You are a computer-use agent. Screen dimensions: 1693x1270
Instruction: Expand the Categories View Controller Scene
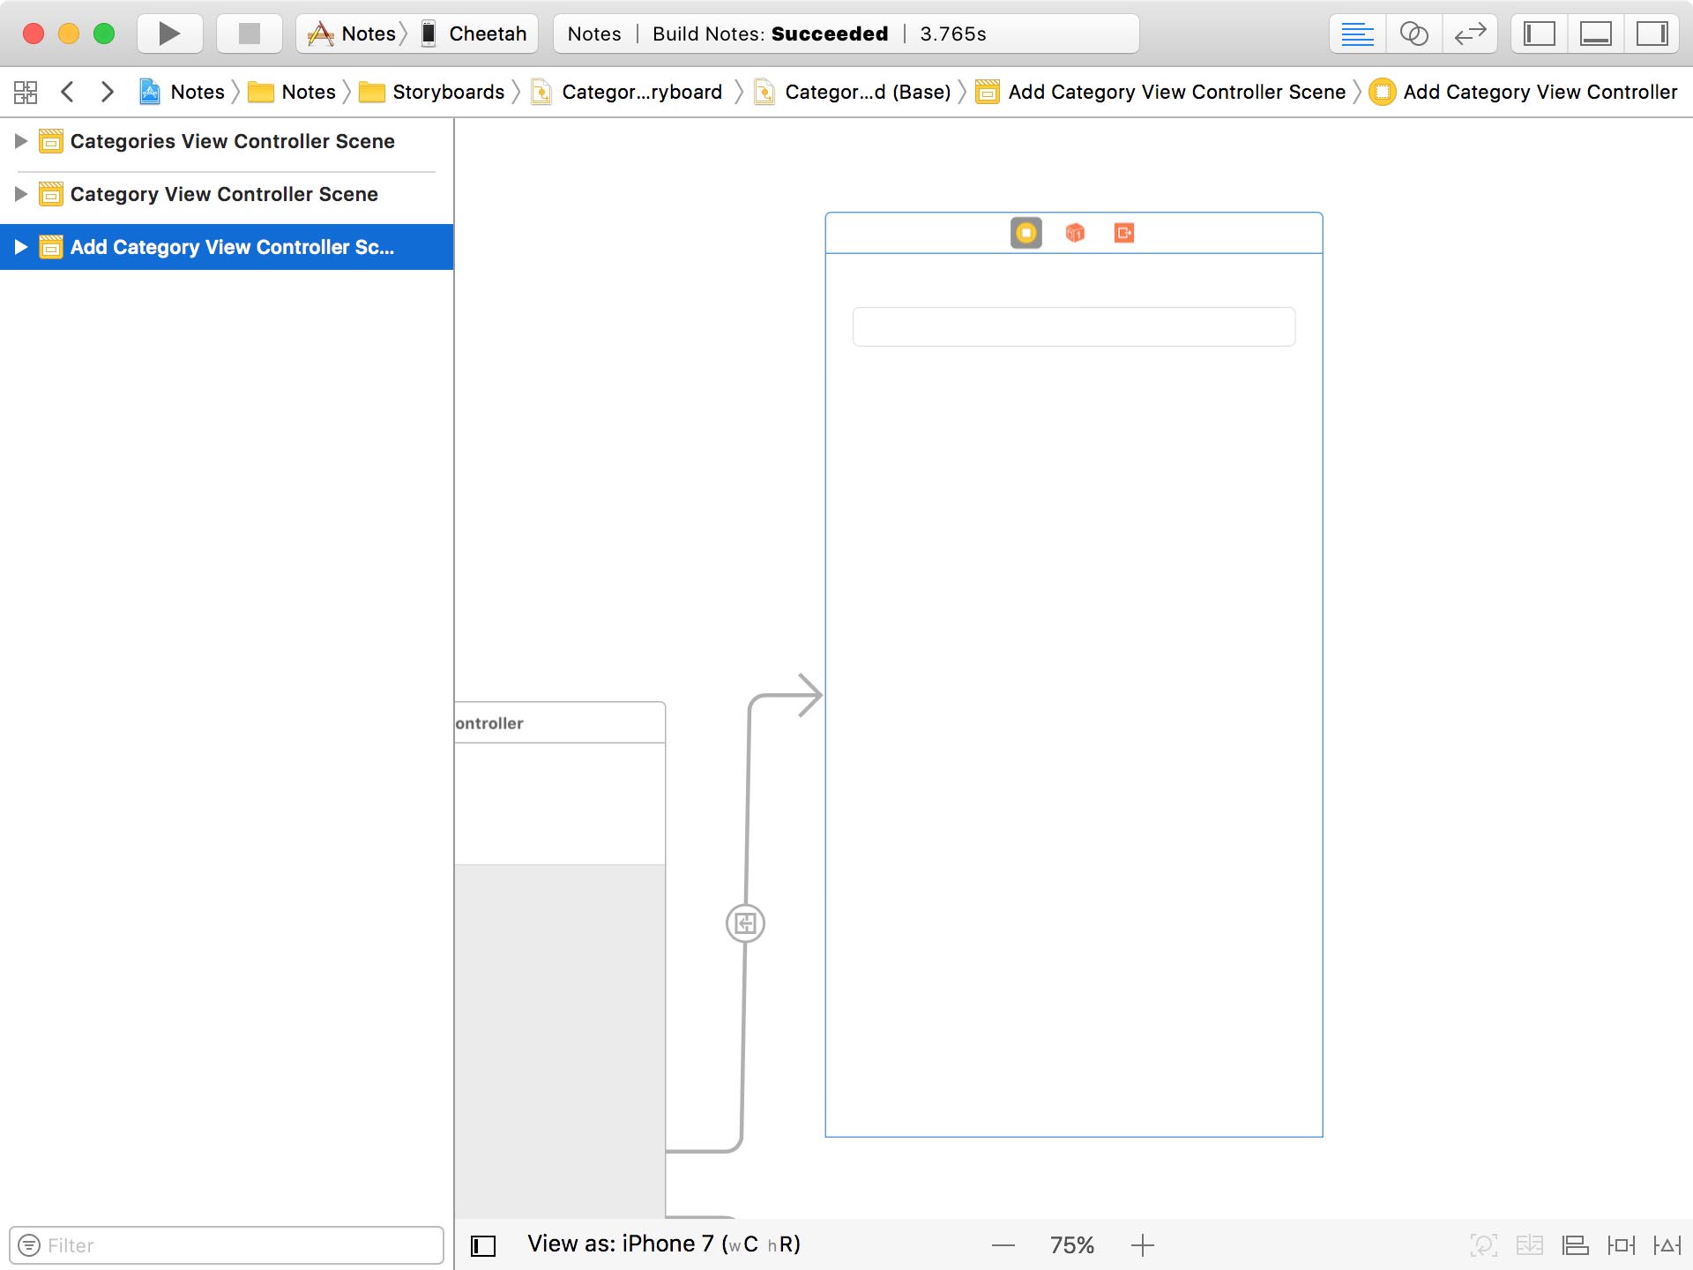pos(20,140)
